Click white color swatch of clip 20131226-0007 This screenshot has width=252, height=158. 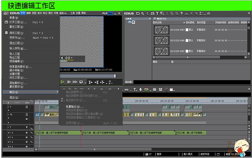[187, 51]
